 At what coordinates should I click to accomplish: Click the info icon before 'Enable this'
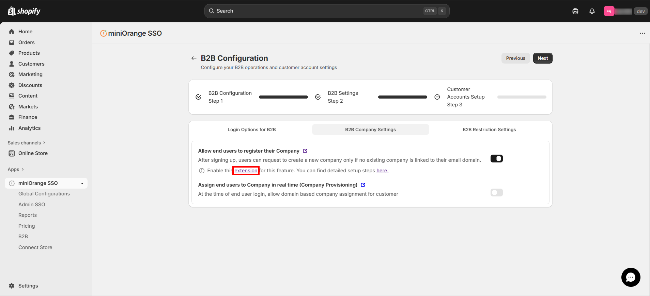[202, 171]
